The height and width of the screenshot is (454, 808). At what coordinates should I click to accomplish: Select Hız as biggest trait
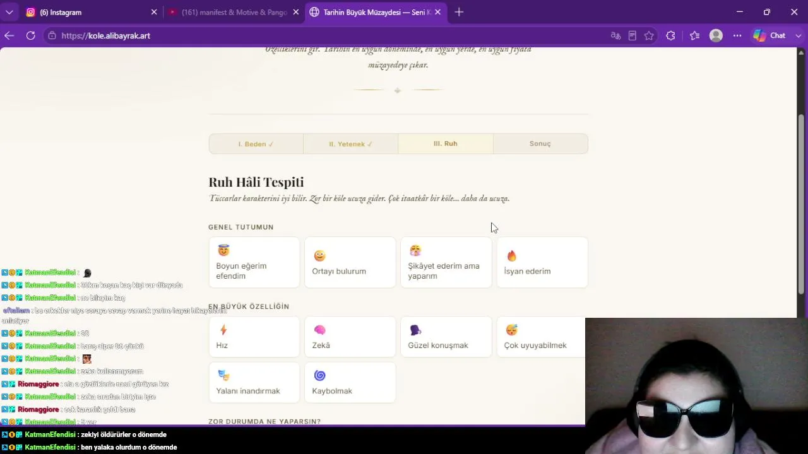(254, 337)
